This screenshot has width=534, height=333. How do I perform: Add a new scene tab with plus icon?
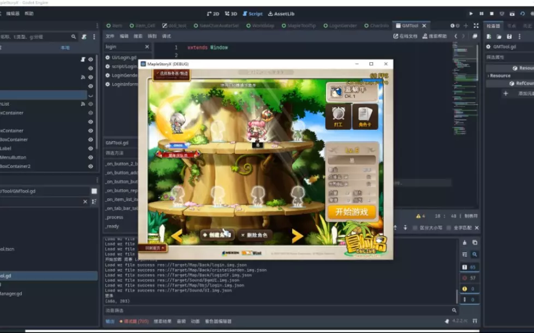(466, 26)
